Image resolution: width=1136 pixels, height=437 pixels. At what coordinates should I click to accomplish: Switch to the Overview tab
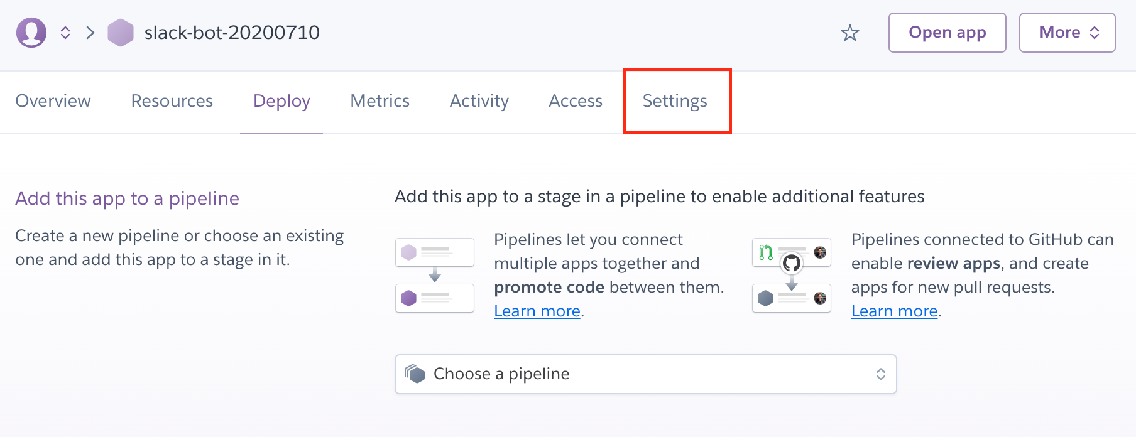tap(53, 101)
